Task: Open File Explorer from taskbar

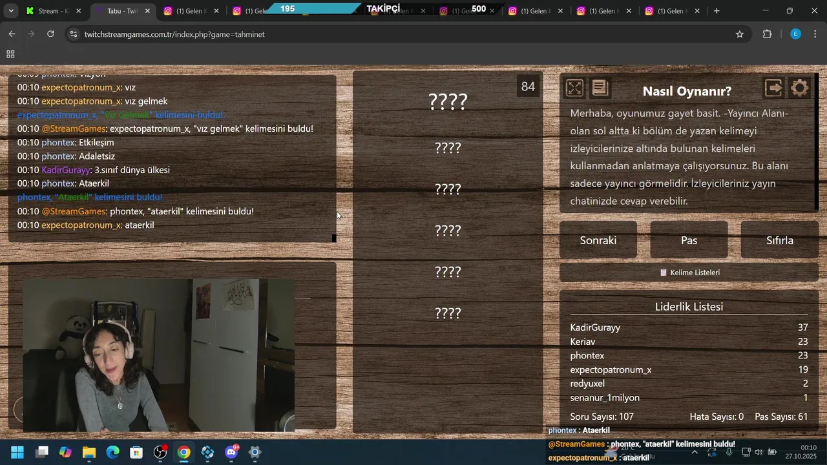Action: point(89,452)
